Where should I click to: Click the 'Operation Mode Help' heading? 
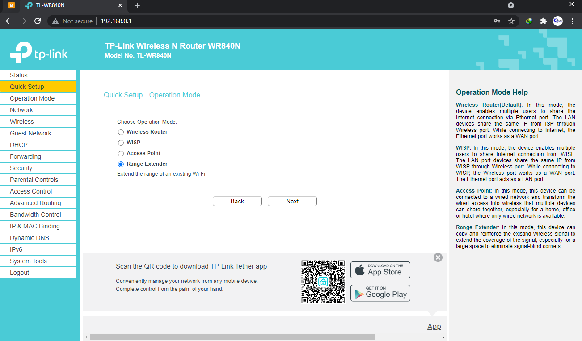pos(492,93)
